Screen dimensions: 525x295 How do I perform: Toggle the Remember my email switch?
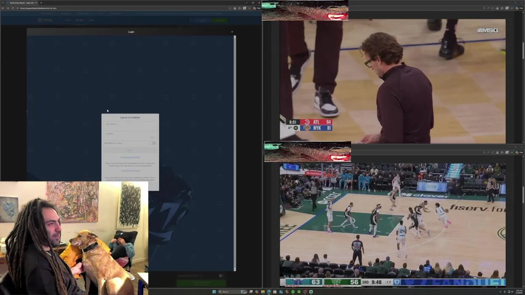click(x=153, y=143)
